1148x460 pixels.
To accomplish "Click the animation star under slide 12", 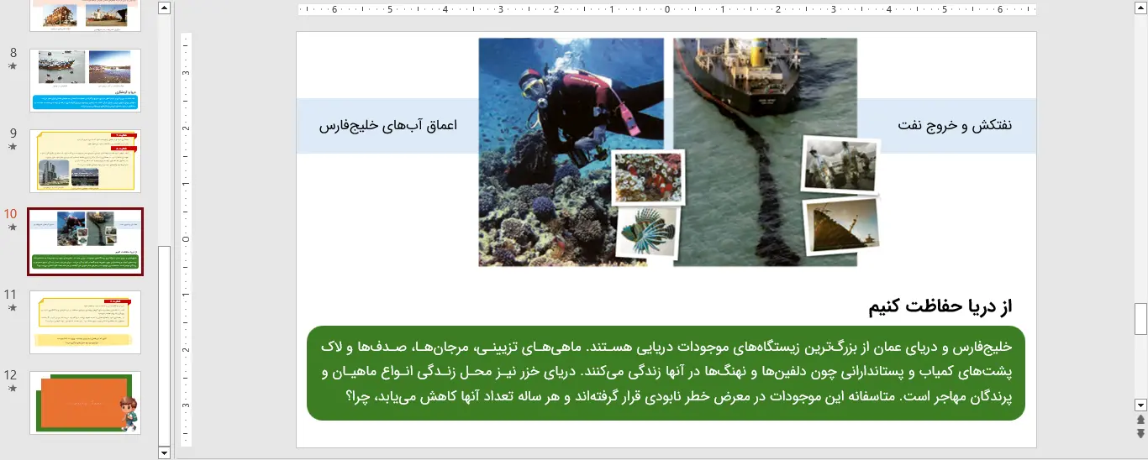I will pyautogui.click(x=12, y=388).
